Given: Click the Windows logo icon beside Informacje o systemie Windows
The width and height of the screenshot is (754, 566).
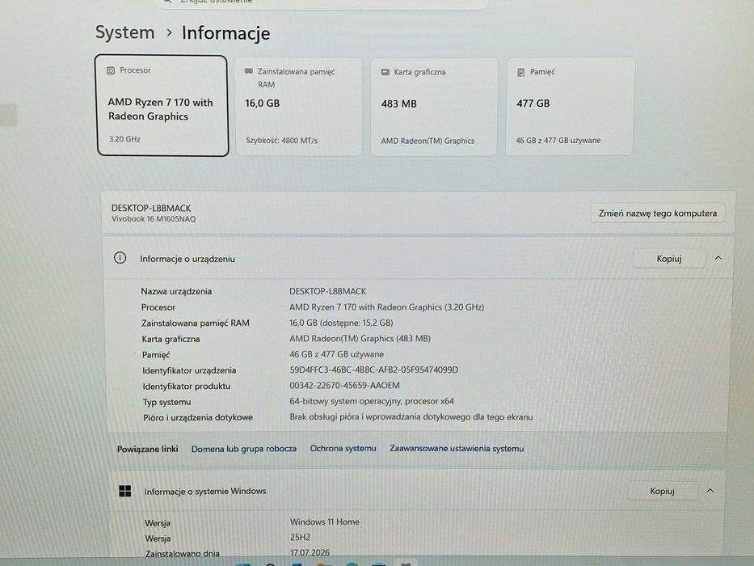Looking at the screenshot, I should [x=125, y=491].
